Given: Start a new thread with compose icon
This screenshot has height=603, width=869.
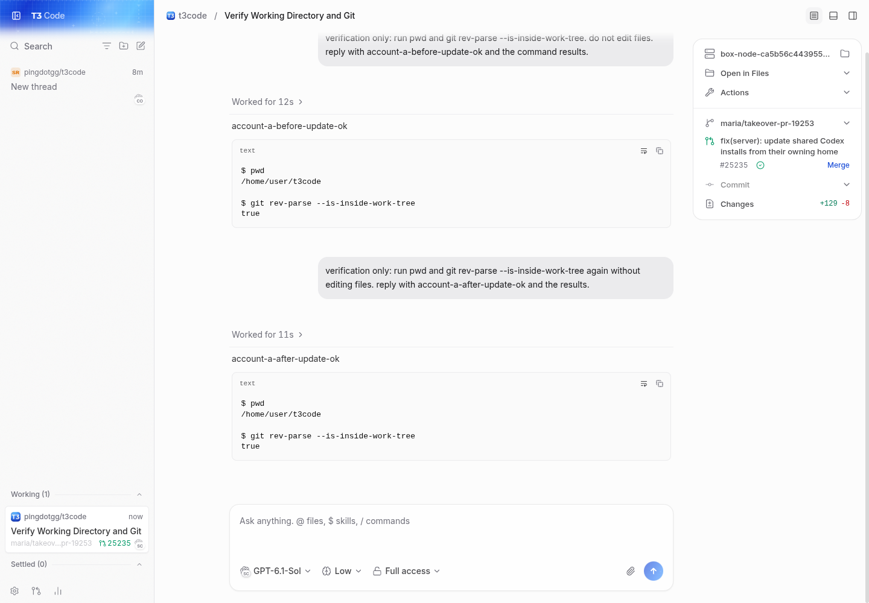Looking at the screenshot, I should (141, 46).
